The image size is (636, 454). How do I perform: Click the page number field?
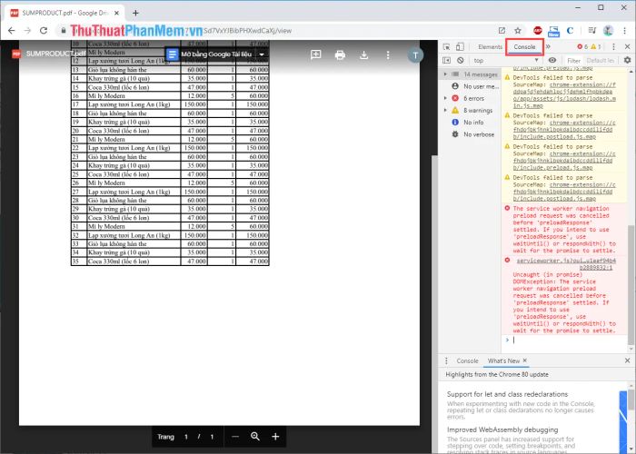tap(186, 437)
